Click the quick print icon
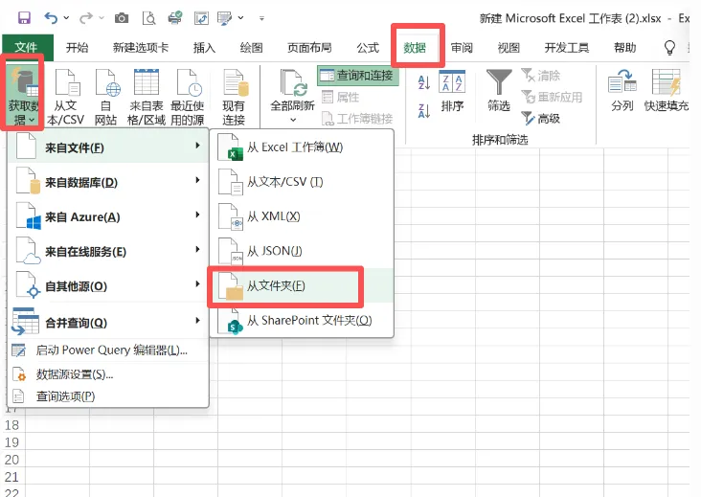701x497 pixels. coord(175,18)
